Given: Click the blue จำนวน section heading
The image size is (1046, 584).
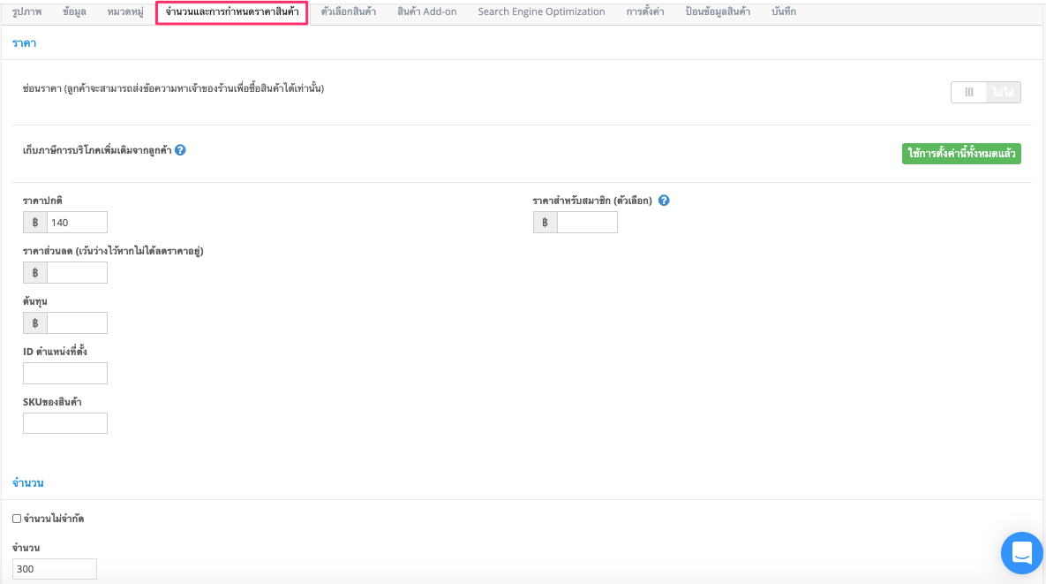Looking at the screenshot, I should pos(28,482).
